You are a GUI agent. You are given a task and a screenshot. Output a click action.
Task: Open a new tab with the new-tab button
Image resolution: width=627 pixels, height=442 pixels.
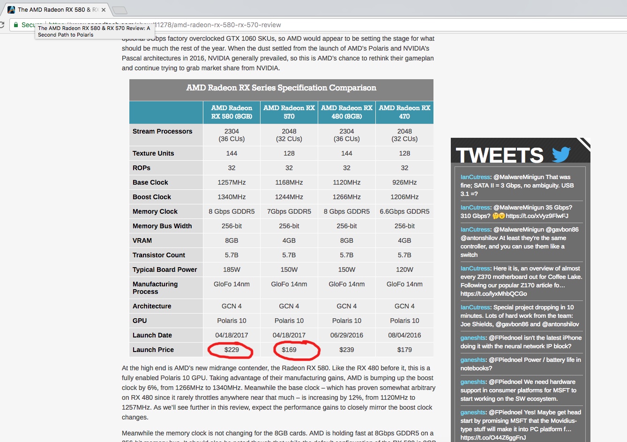tap(120, 10)
